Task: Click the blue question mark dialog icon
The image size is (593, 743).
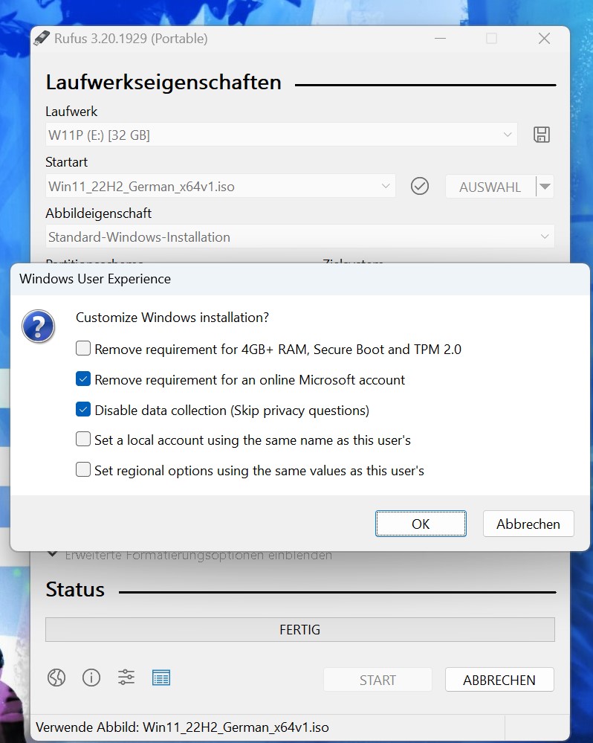Action: click(x=39, y=326)
